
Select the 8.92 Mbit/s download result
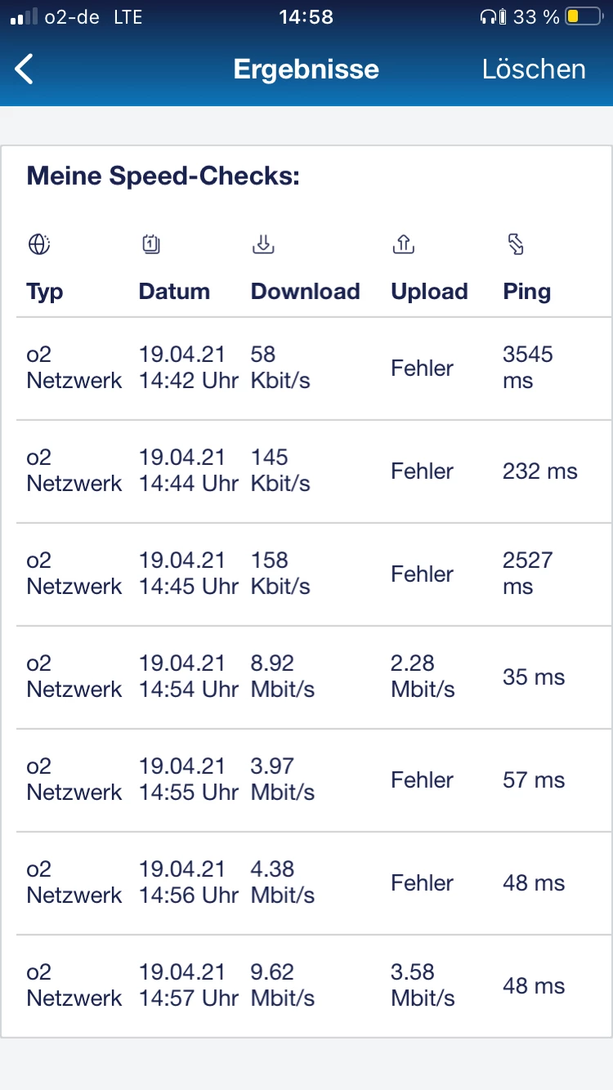click(306, 677)
